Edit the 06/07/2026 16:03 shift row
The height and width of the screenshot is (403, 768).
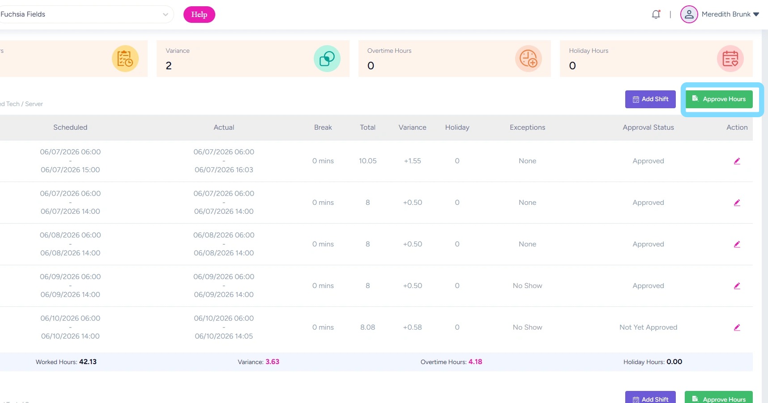[x=737, y=161]
